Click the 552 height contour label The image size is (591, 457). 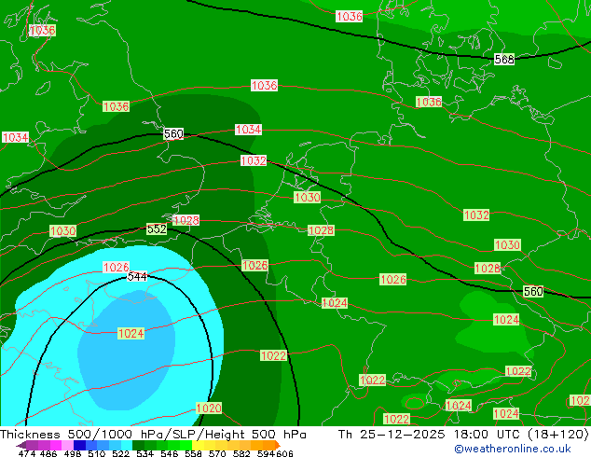pos(157,228)
